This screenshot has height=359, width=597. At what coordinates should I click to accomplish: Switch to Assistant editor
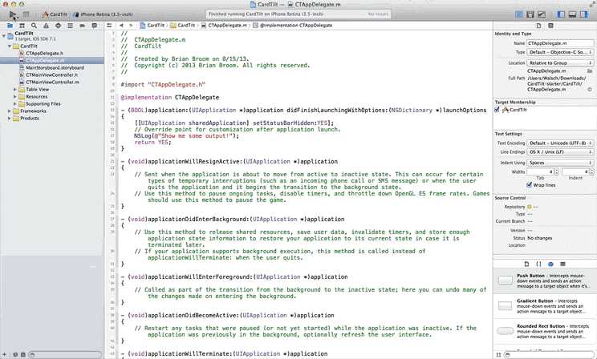pyautogui.click(x=530, y=14)
